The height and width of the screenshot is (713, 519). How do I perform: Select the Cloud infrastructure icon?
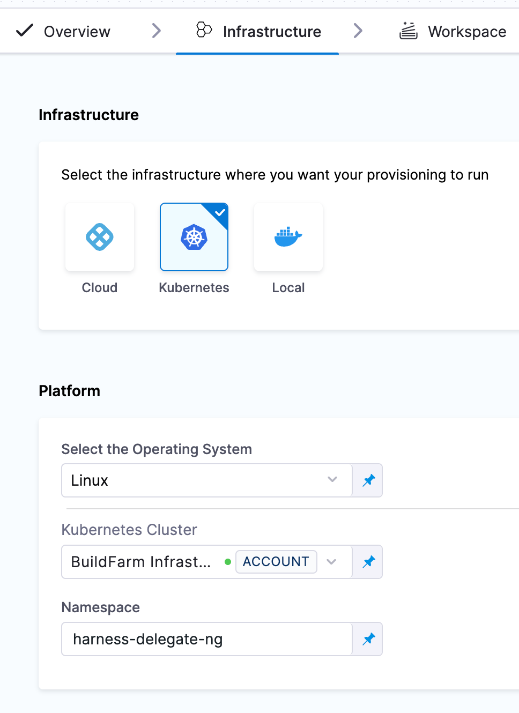100,237
